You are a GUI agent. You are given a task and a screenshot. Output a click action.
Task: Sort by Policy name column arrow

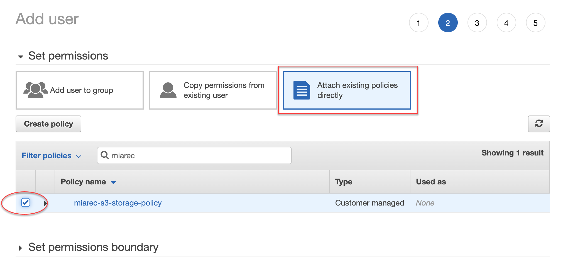113,182
